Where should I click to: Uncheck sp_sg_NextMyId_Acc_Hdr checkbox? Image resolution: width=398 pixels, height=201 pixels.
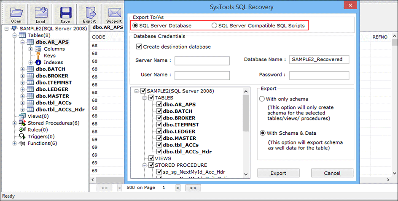pos(159,172)
